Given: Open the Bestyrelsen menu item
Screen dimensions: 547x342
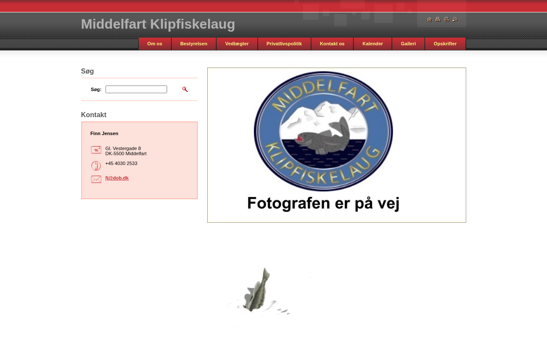Looking at the screenshot, I should (194, 44).
